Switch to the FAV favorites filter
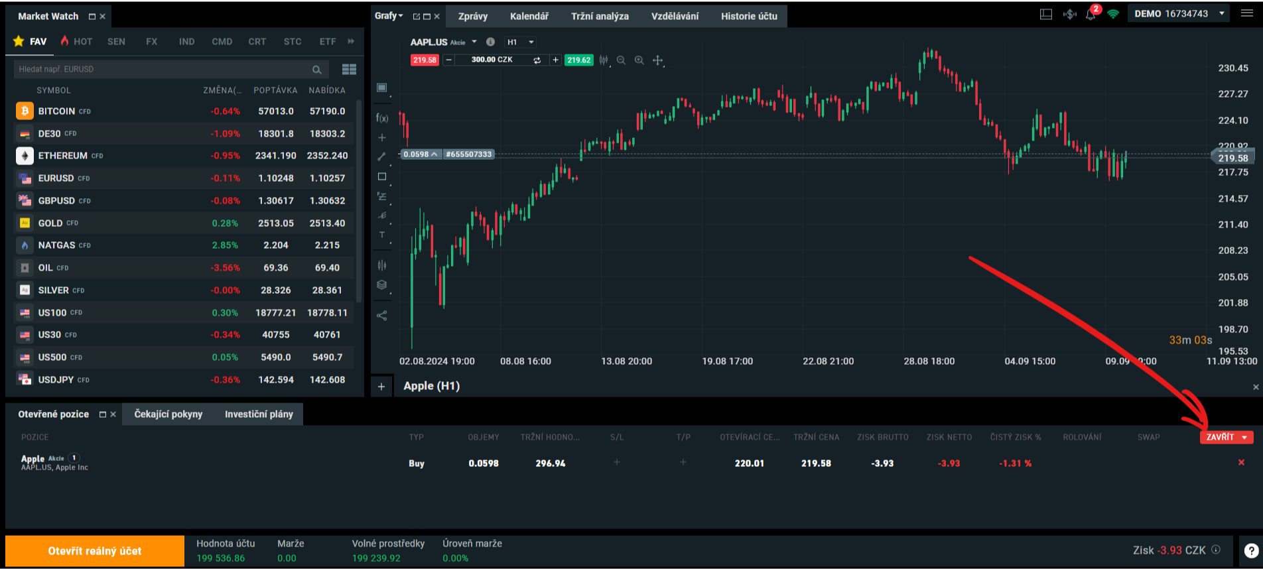The height and width of the screenshot is (569, 1263). 31,41
